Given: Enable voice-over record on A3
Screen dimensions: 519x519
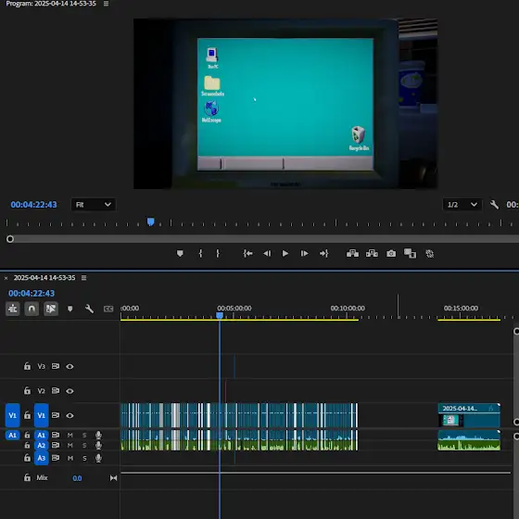Looking at the screenshot, I should point(98,459).
